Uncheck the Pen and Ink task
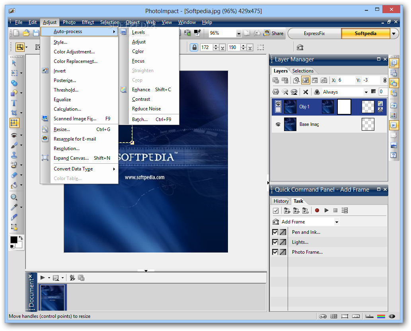 coord(275,232)
